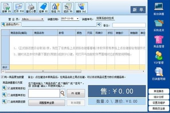
Task: Click the 修改 F6 edit icon
Action: 68,8
